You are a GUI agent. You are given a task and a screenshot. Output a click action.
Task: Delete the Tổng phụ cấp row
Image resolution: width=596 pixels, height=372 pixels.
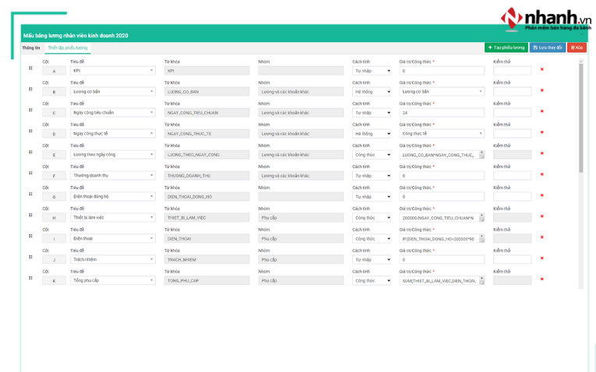pos(542,279)
